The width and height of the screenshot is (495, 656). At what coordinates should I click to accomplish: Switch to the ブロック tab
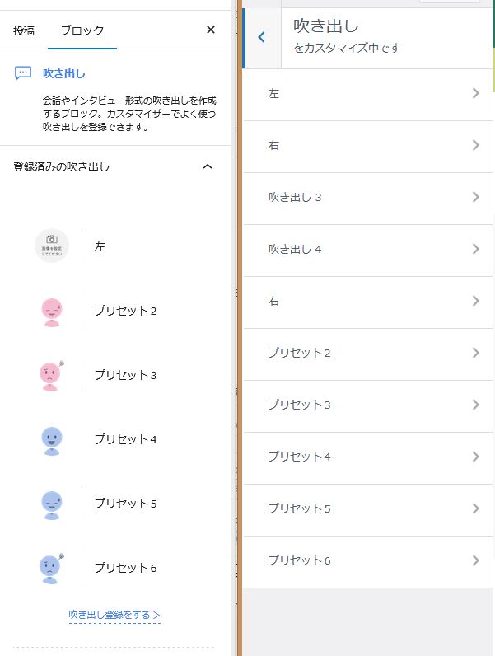pyautogui.click(x=82, y=30)
